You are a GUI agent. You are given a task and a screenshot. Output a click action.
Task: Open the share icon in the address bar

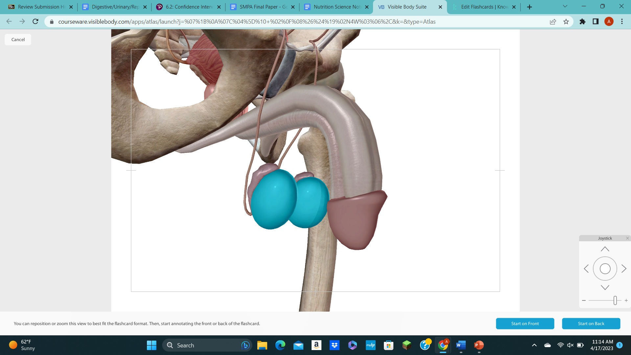click(553, 21)
